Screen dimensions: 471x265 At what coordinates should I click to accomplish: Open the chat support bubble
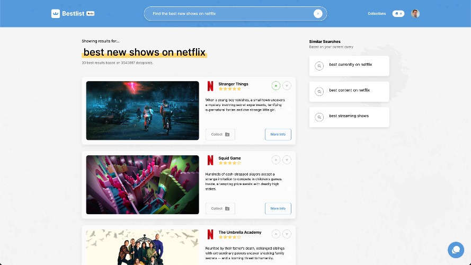click(456, 250)
